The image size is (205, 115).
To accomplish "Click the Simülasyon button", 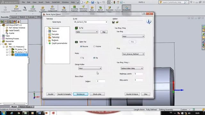I will pyautogui.click(x=81, y=94).
